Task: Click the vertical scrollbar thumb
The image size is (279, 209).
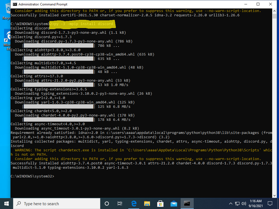Action: [274, 16]
